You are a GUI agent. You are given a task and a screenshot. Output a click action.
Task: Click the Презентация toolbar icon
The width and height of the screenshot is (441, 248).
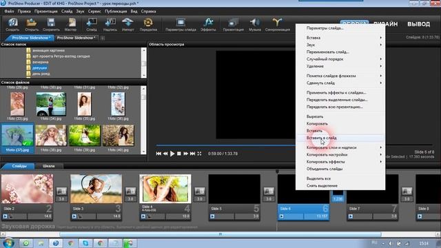[233, 25]
